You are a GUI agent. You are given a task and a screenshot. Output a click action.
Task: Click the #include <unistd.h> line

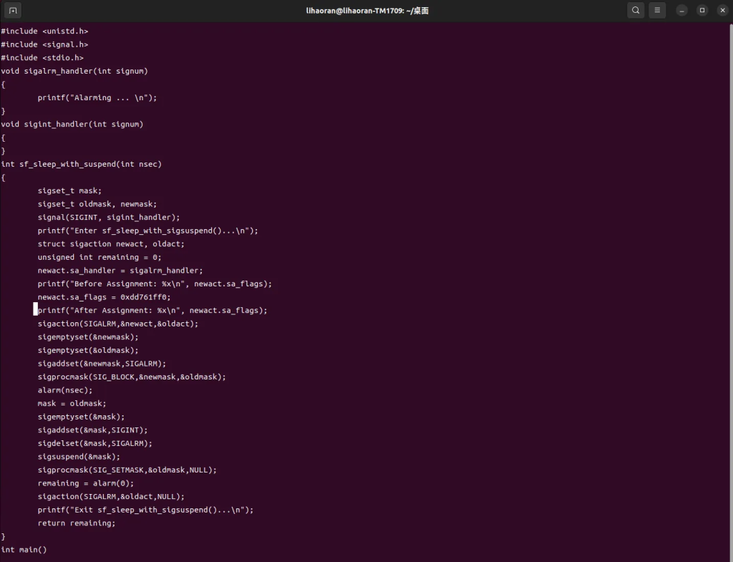(44, 32)
